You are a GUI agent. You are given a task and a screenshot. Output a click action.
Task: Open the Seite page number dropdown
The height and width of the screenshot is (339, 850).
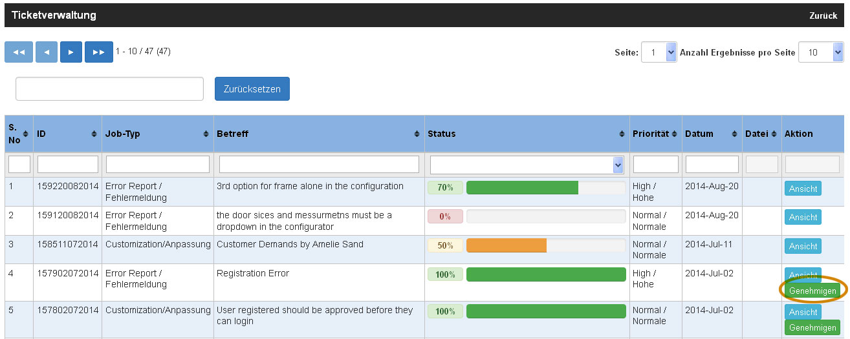tap(659, 52)
